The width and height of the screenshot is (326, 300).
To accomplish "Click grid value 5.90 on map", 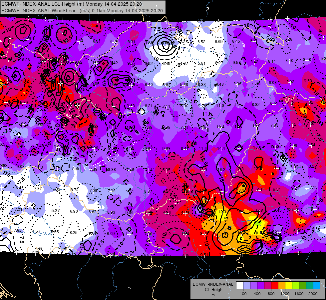I will (184, 106).
